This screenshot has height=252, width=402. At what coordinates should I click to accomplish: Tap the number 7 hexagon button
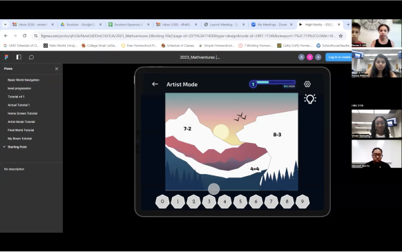tap(271, 202)
